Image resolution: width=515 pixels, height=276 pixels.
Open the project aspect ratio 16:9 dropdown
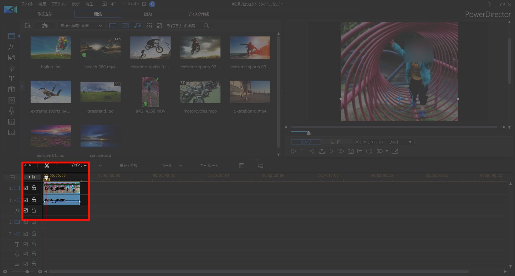[x=134, y=4]
